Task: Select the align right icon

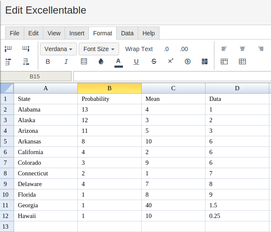Action: (x=261, y=49)
